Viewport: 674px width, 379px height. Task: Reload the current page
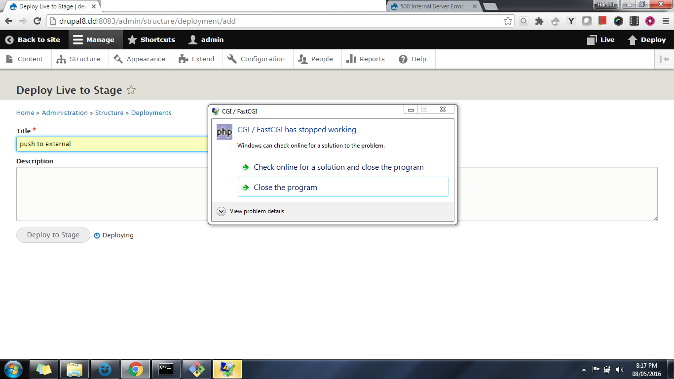pos(37,21)
